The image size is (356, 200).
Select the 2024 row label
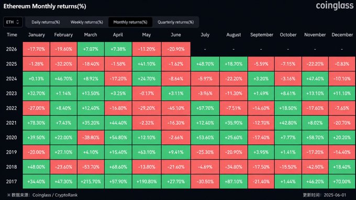[12, 79]
